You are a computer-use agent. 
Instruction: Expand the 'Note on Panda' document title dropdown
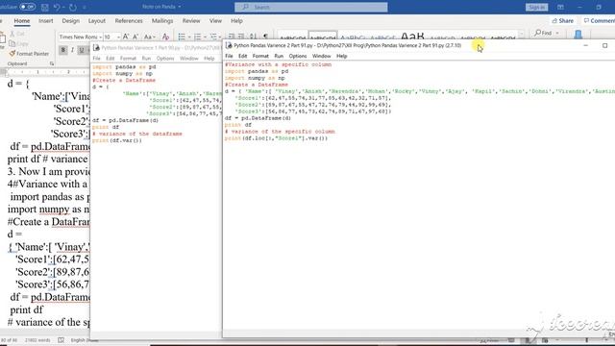pyautogui.click(x=180, y=7)
